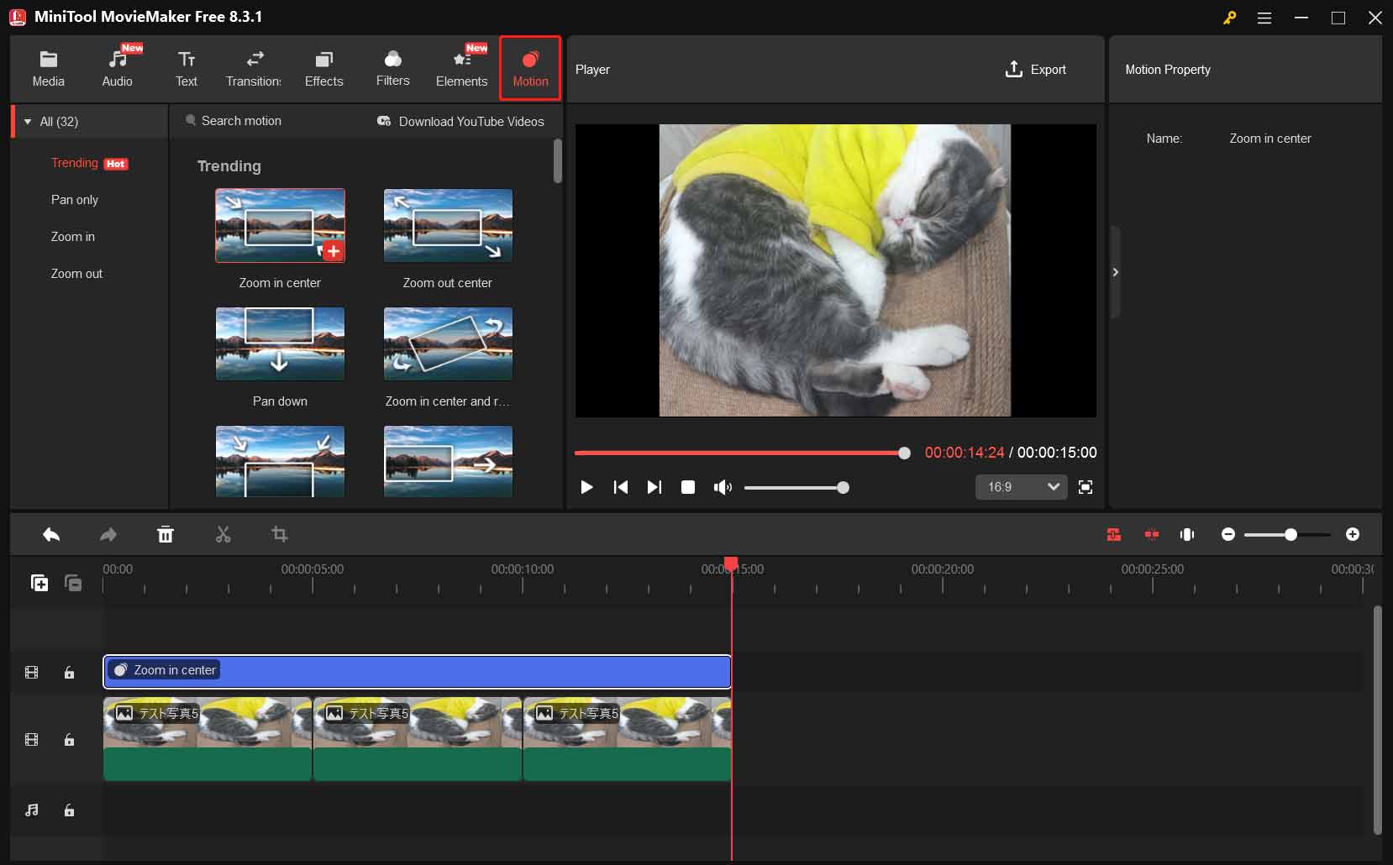Open the crop tool

coord(280,535)
